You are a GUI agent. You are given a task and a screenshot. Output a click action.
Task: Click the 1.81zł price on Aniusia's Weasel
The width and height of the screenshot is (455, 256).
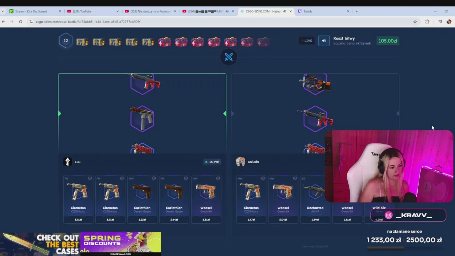[347, 220]
